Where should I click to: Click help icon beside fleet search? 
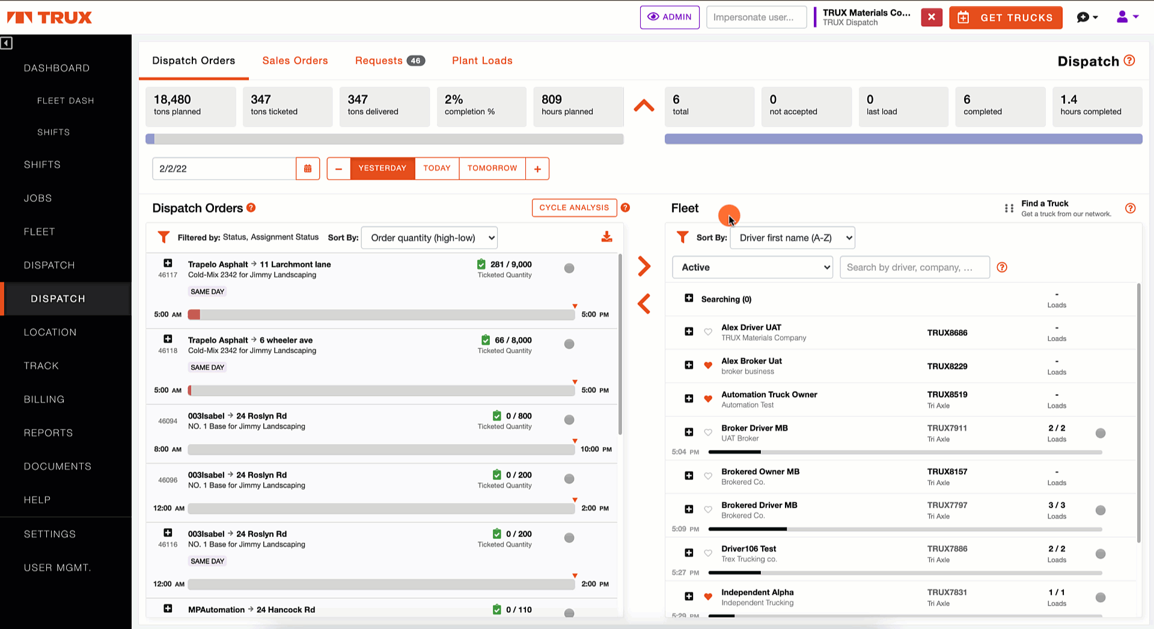1002,267
